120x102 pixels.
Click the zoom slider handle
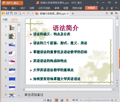pyautogui.click(x=89, y=100)
